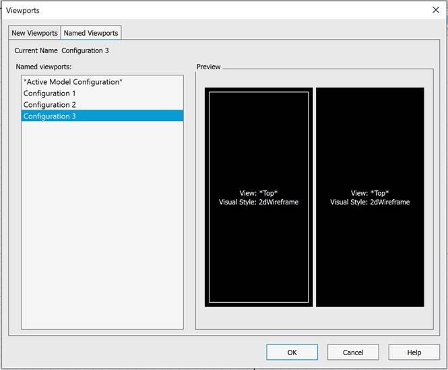Screen dimensions: 448x370
Task: Click the Visual Style text in the left preview
Action: [259, 202]
